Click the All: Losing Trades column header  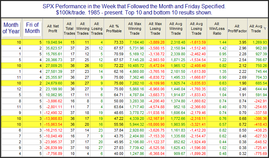(97, 29)
